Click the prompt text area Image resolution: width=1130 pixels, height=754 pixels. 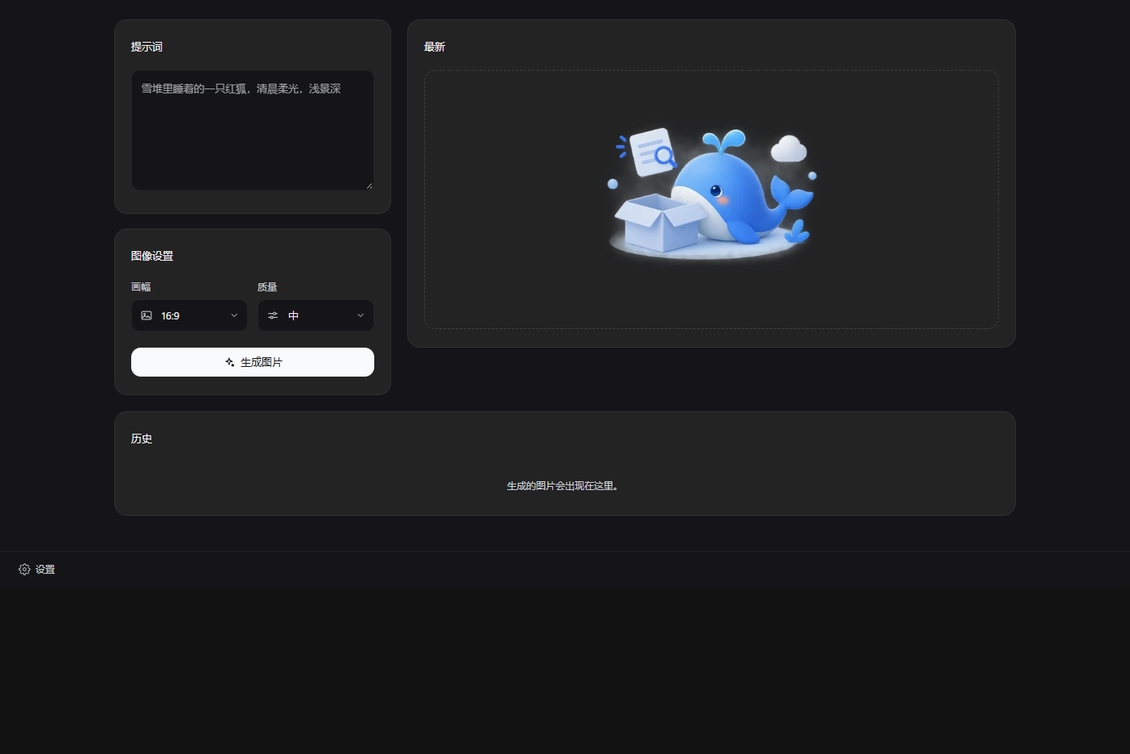(253, 130)
